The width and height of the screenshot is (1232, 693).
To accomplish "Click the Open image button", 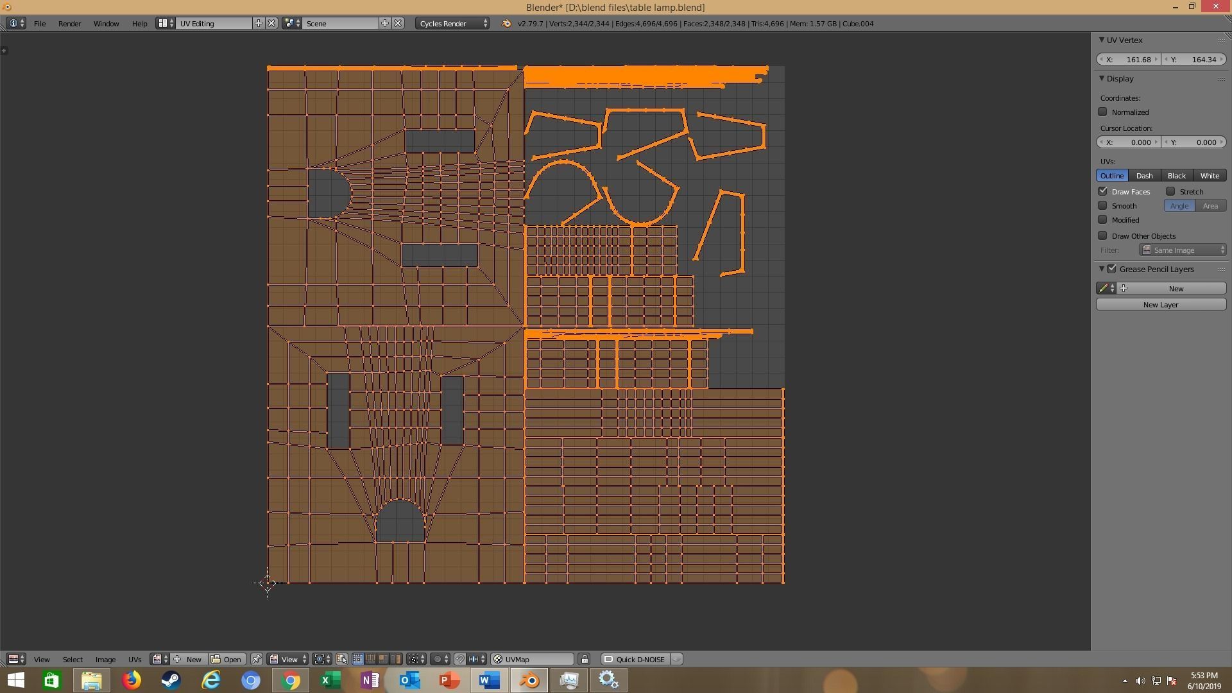I will click(x=227, y=660).
